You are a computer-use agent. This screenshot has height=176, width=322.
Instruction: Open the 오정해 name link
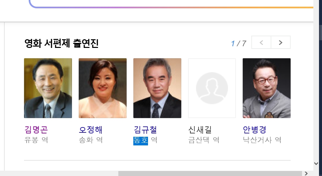click(x=91, y=130)
